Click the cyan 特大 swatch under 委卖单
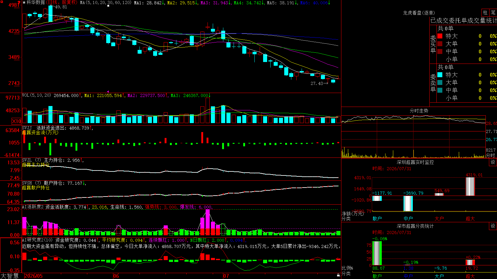This screenshot has height=279, width=497. (x=440, y=75)
